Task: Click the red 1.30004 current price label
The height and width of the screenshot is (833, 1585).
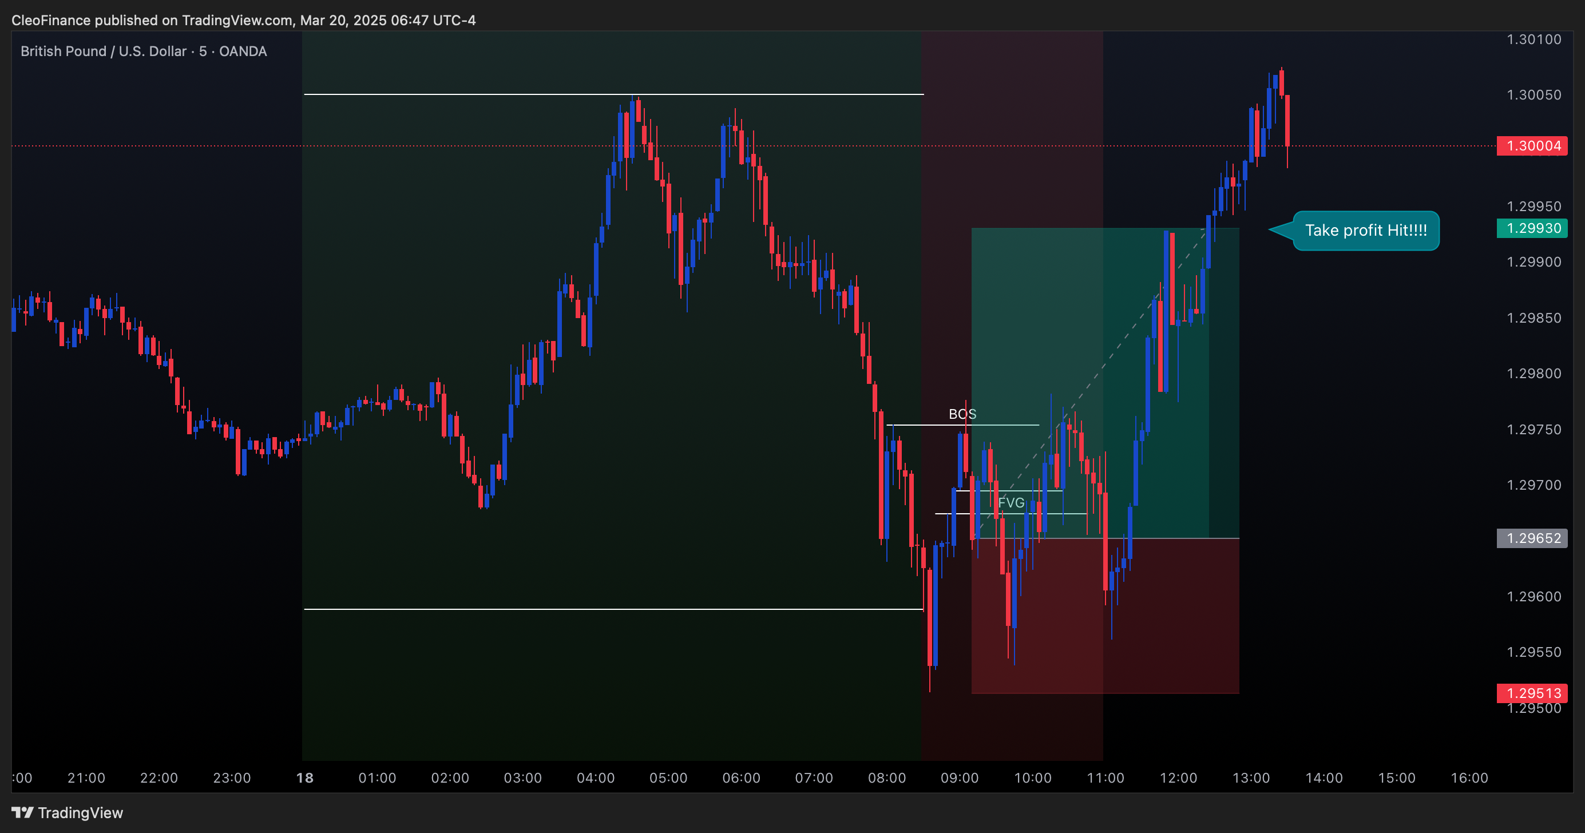Action: click(1531, 146)
